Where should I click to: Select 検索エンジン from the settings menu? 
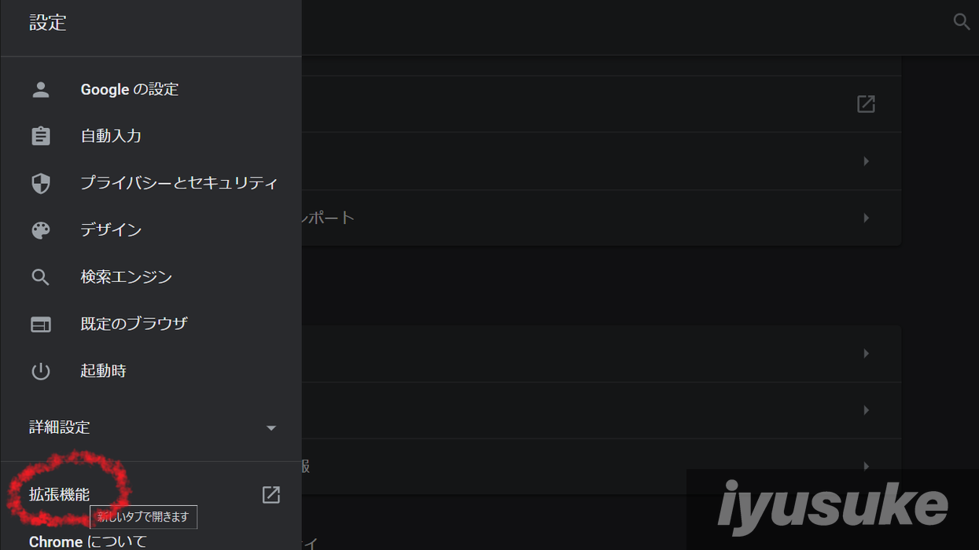126,277
